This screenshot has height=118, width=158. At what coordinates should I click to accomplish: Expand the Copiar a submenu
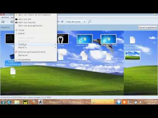[x=36, y=44]
